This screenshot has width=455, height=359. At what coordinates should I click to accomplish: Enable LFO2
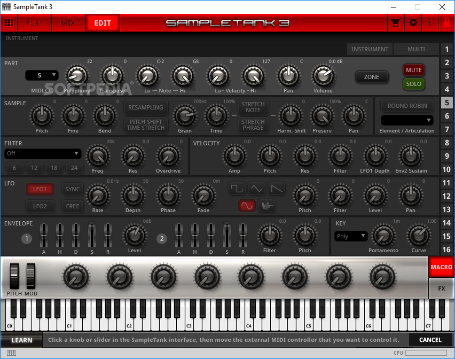pyautogui.click(x=40, y=206)
